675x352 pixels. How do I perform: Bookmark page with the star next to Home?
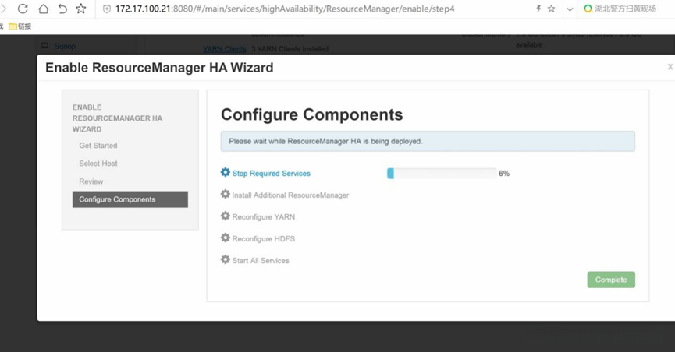[x=81, y=9]
